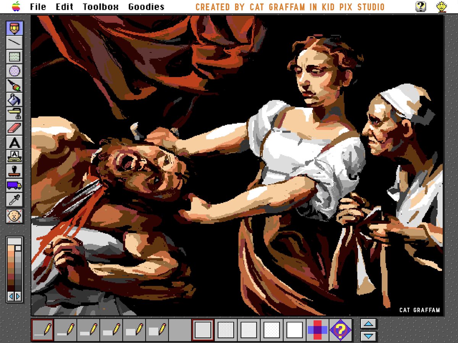Choose the third pencil width option
The height and width of the screenshot is (343, 458).
tap(88, 330)
